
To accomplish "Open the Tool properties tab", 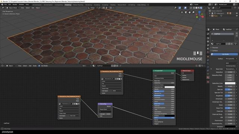I will click(208, 34).
